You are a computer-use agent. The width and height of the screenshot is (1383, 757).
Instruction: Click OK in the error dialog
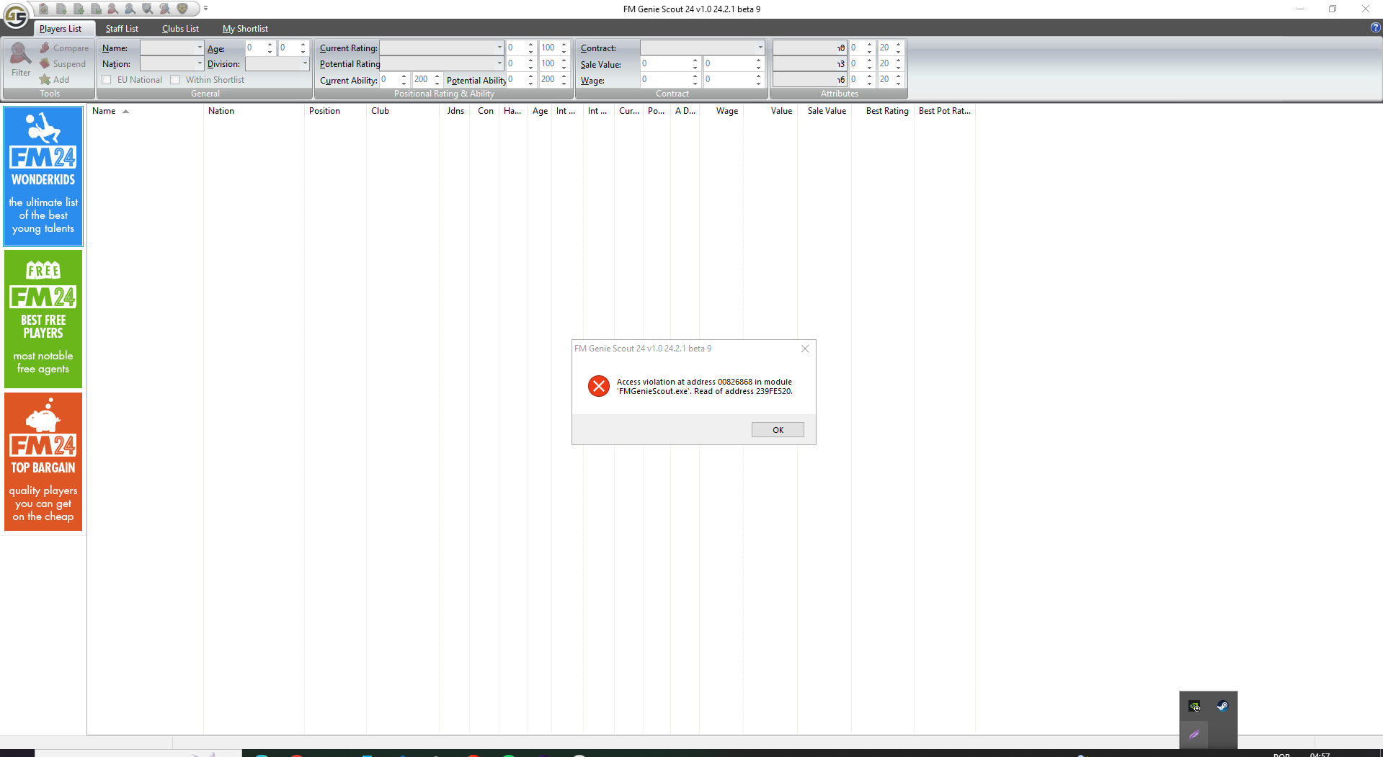(x=778, y=430)
